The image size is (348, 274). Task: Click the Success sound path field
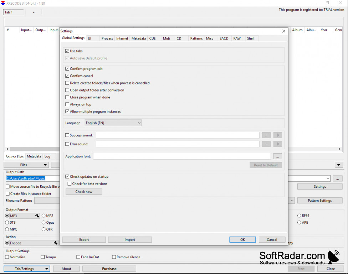coord(178,135)
